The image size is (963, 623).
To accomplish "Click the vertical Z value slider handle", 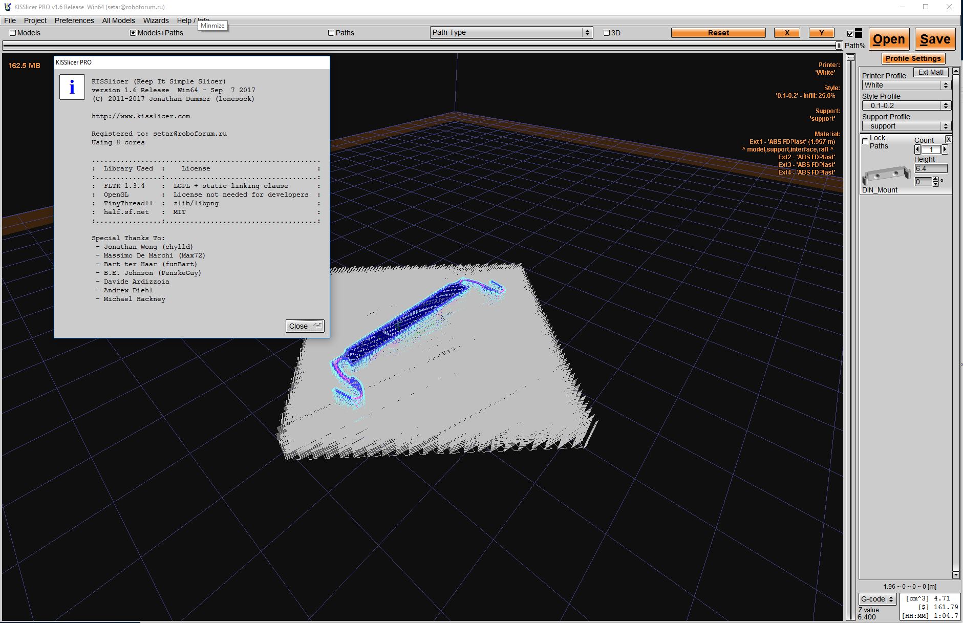I will click(x=850, y=58).
